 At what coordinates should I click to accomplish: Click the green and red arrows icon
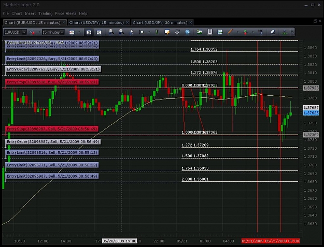coord(245,32)
